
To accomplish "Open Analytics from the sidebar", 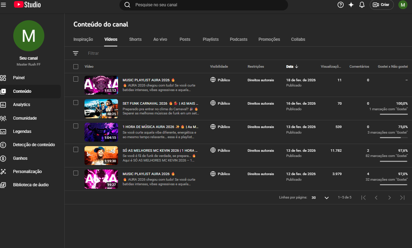I will [x=21, y=105].
